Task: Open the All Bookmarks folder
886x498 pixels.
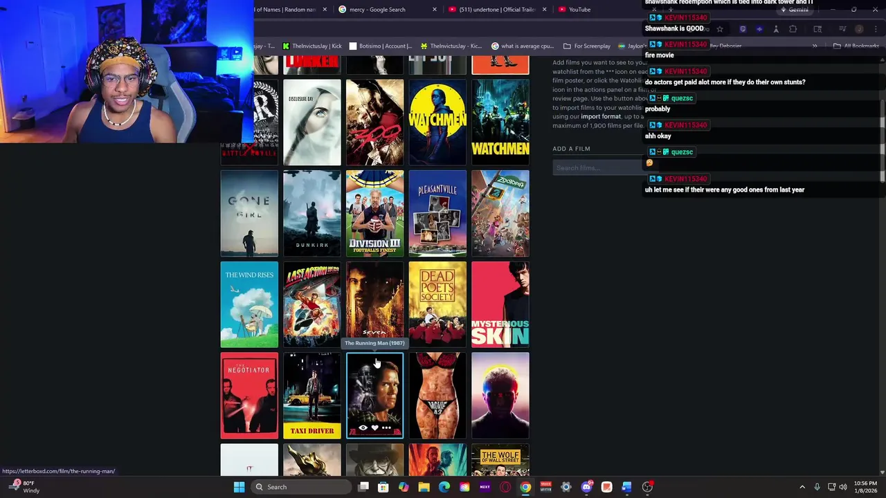Action: (856, 46)
